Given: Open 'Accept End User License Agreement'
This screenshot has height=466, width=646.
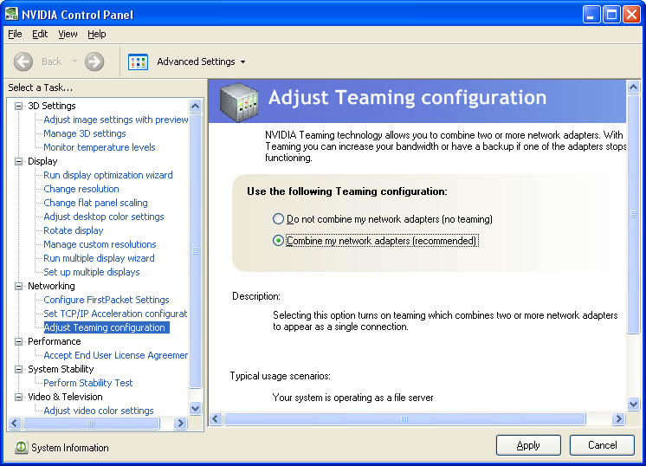Looking at the screenshot, I should (x=115, y=355).
